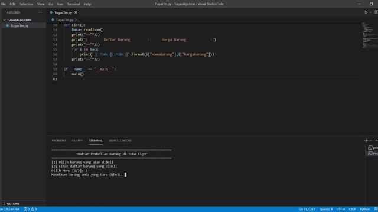Viewport: 378px width, 212px height.
Task: Open the View menu
Action: click(41, 4)
